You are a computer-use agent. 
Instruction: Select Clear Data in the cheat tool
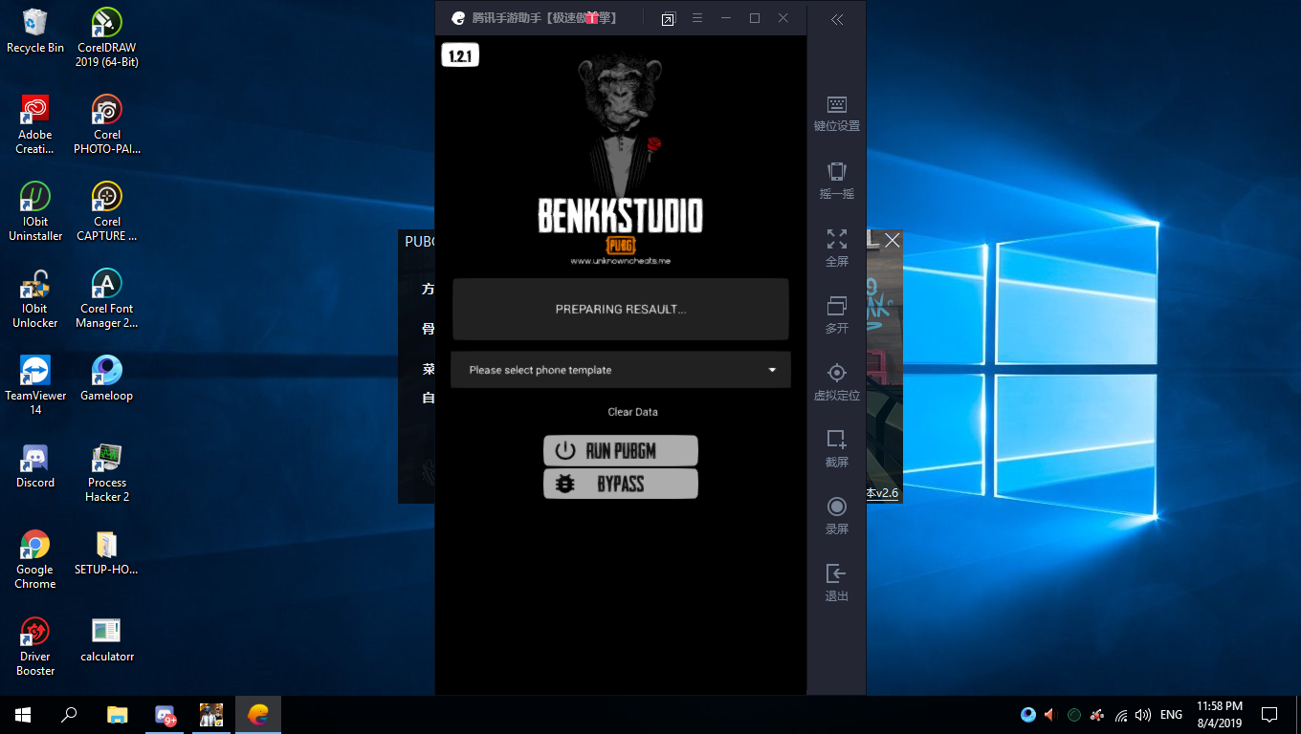632,412
